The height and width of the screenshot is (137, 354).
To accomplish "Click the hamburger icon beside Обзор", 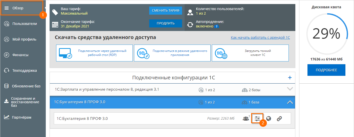I will pyautogui.click(x=7, y=8).
